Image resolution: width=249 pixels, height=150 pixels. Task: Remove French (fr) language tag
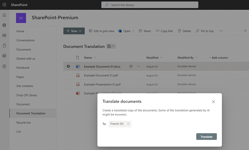click(128, 124)
